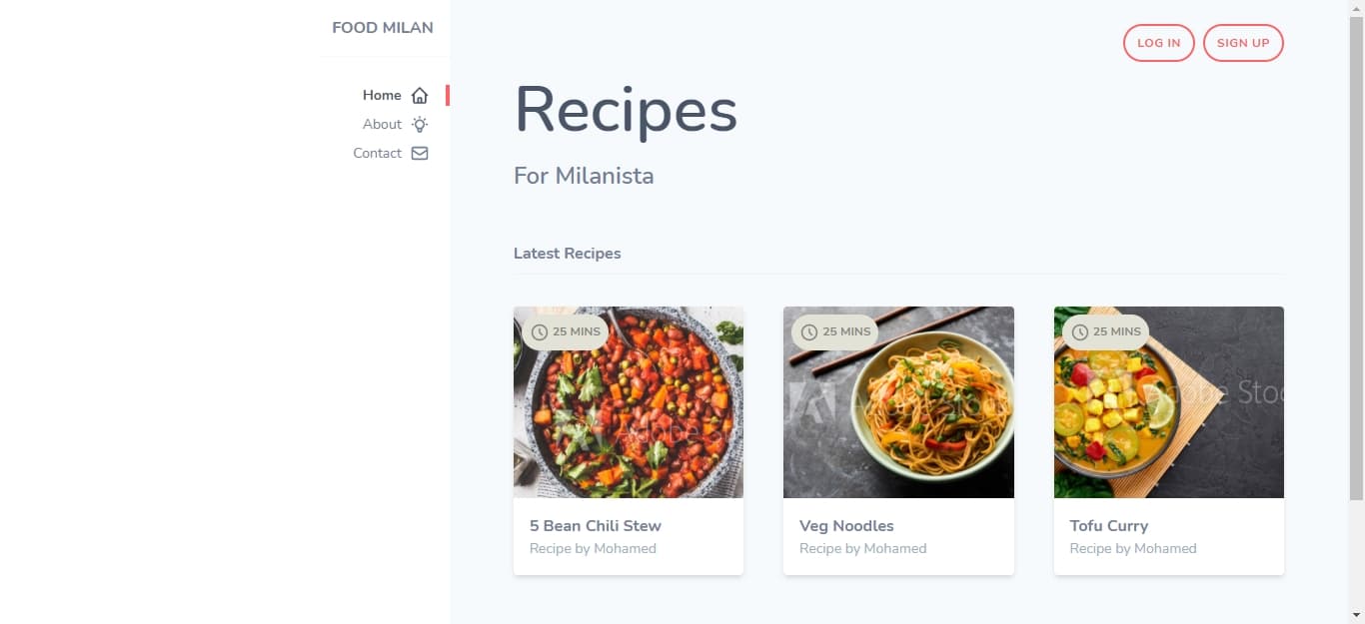
Task: Click the Home house icon
Action: [420, 96]
